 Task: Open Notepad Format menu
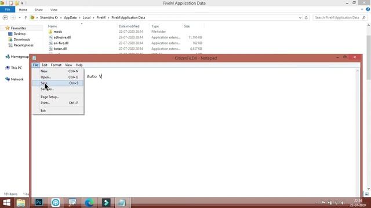pos(56,65)
